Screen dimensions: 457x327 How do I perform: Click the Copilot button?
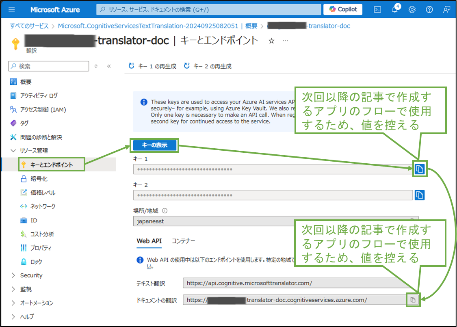coord(343,9)
